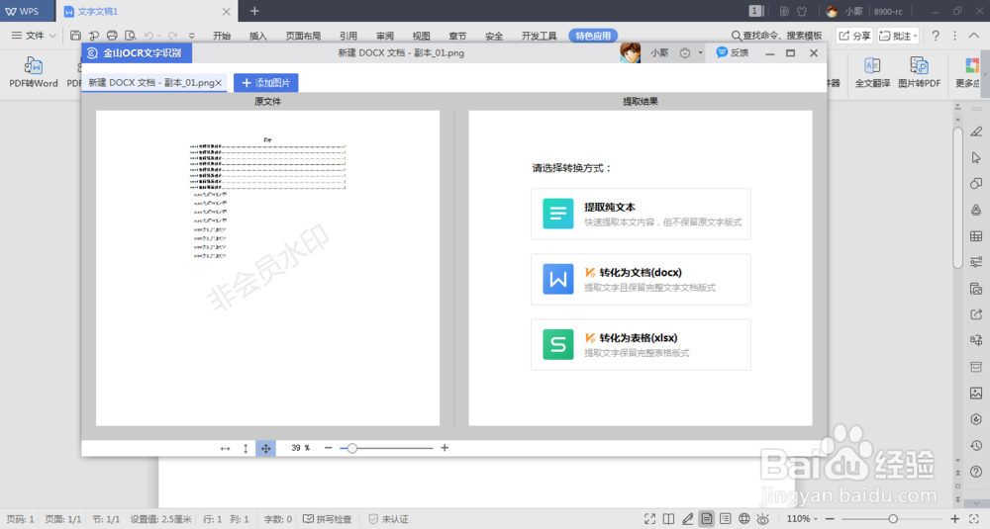Viewport: 990px width, 529px height.
Task: Fit image to width in OCR viewer
Action: tap(225, 448)
